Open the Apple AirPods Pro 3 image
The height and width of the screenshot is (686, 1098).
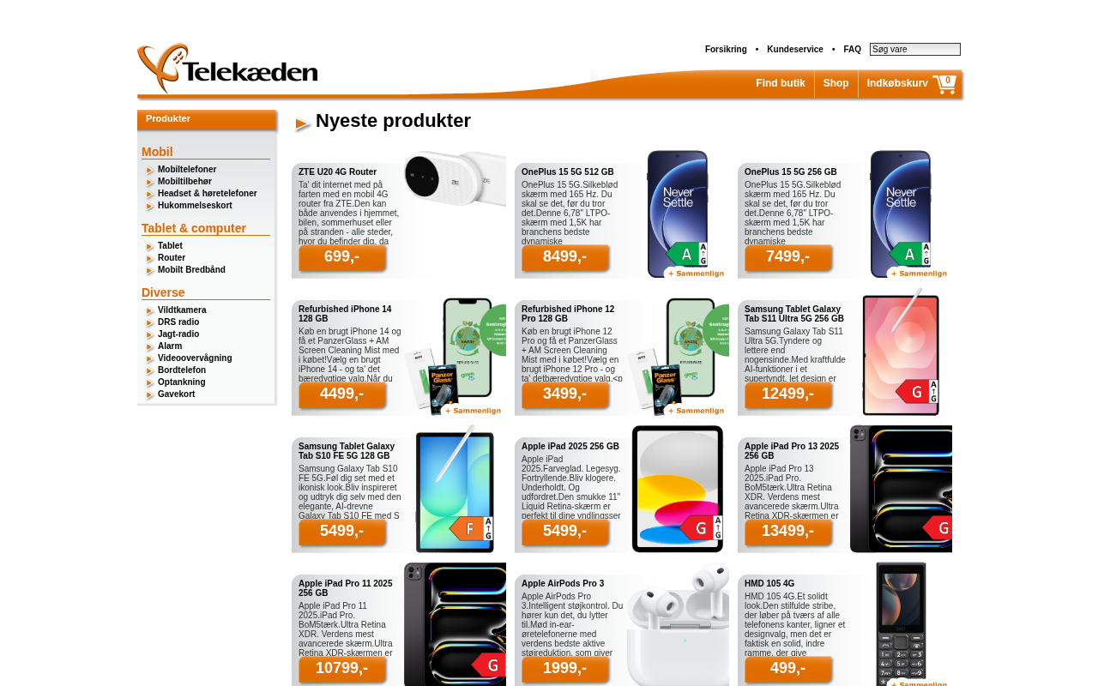click(678, 624)
